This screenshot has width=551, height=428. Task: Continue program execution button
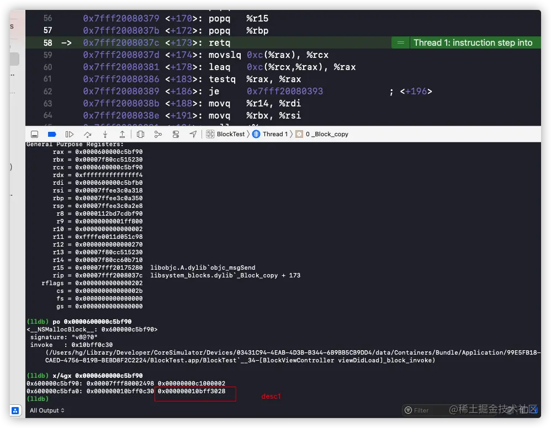(70, 134)
